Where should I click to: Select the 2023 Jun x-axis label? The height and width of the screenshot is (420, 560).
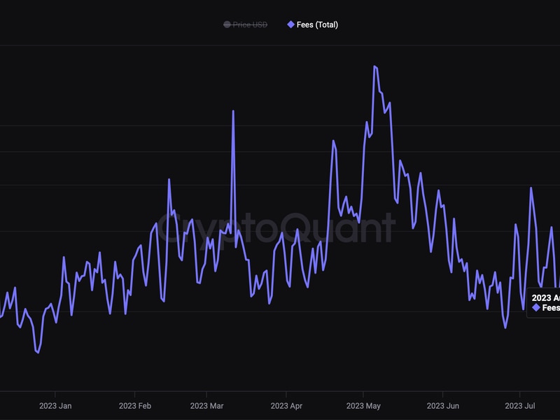tap(443, 406)
